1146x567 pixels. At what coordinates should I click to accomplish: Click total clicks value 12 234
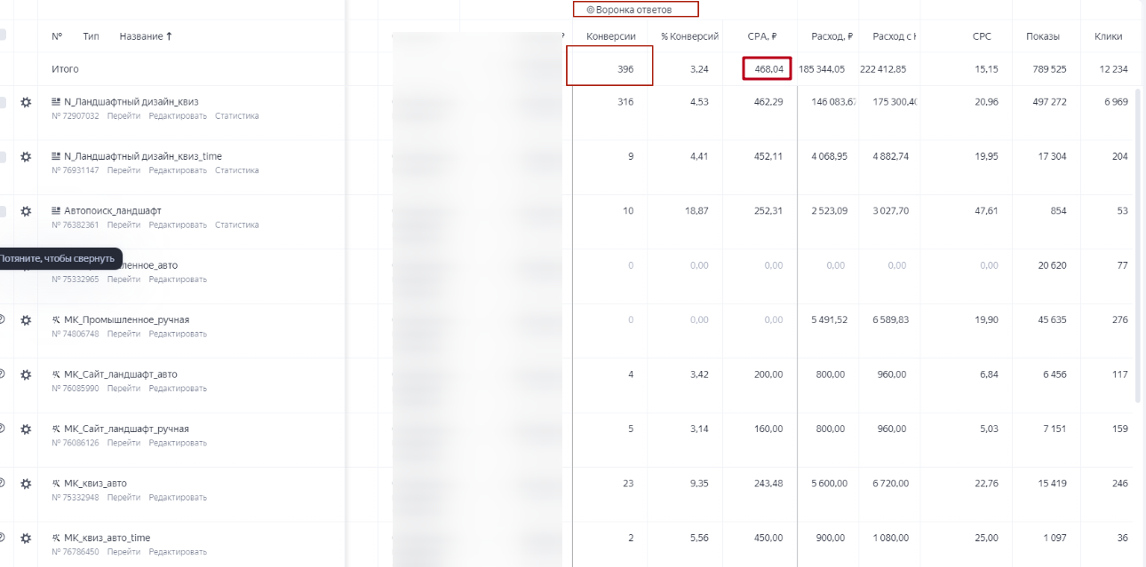pos(1113,68)
